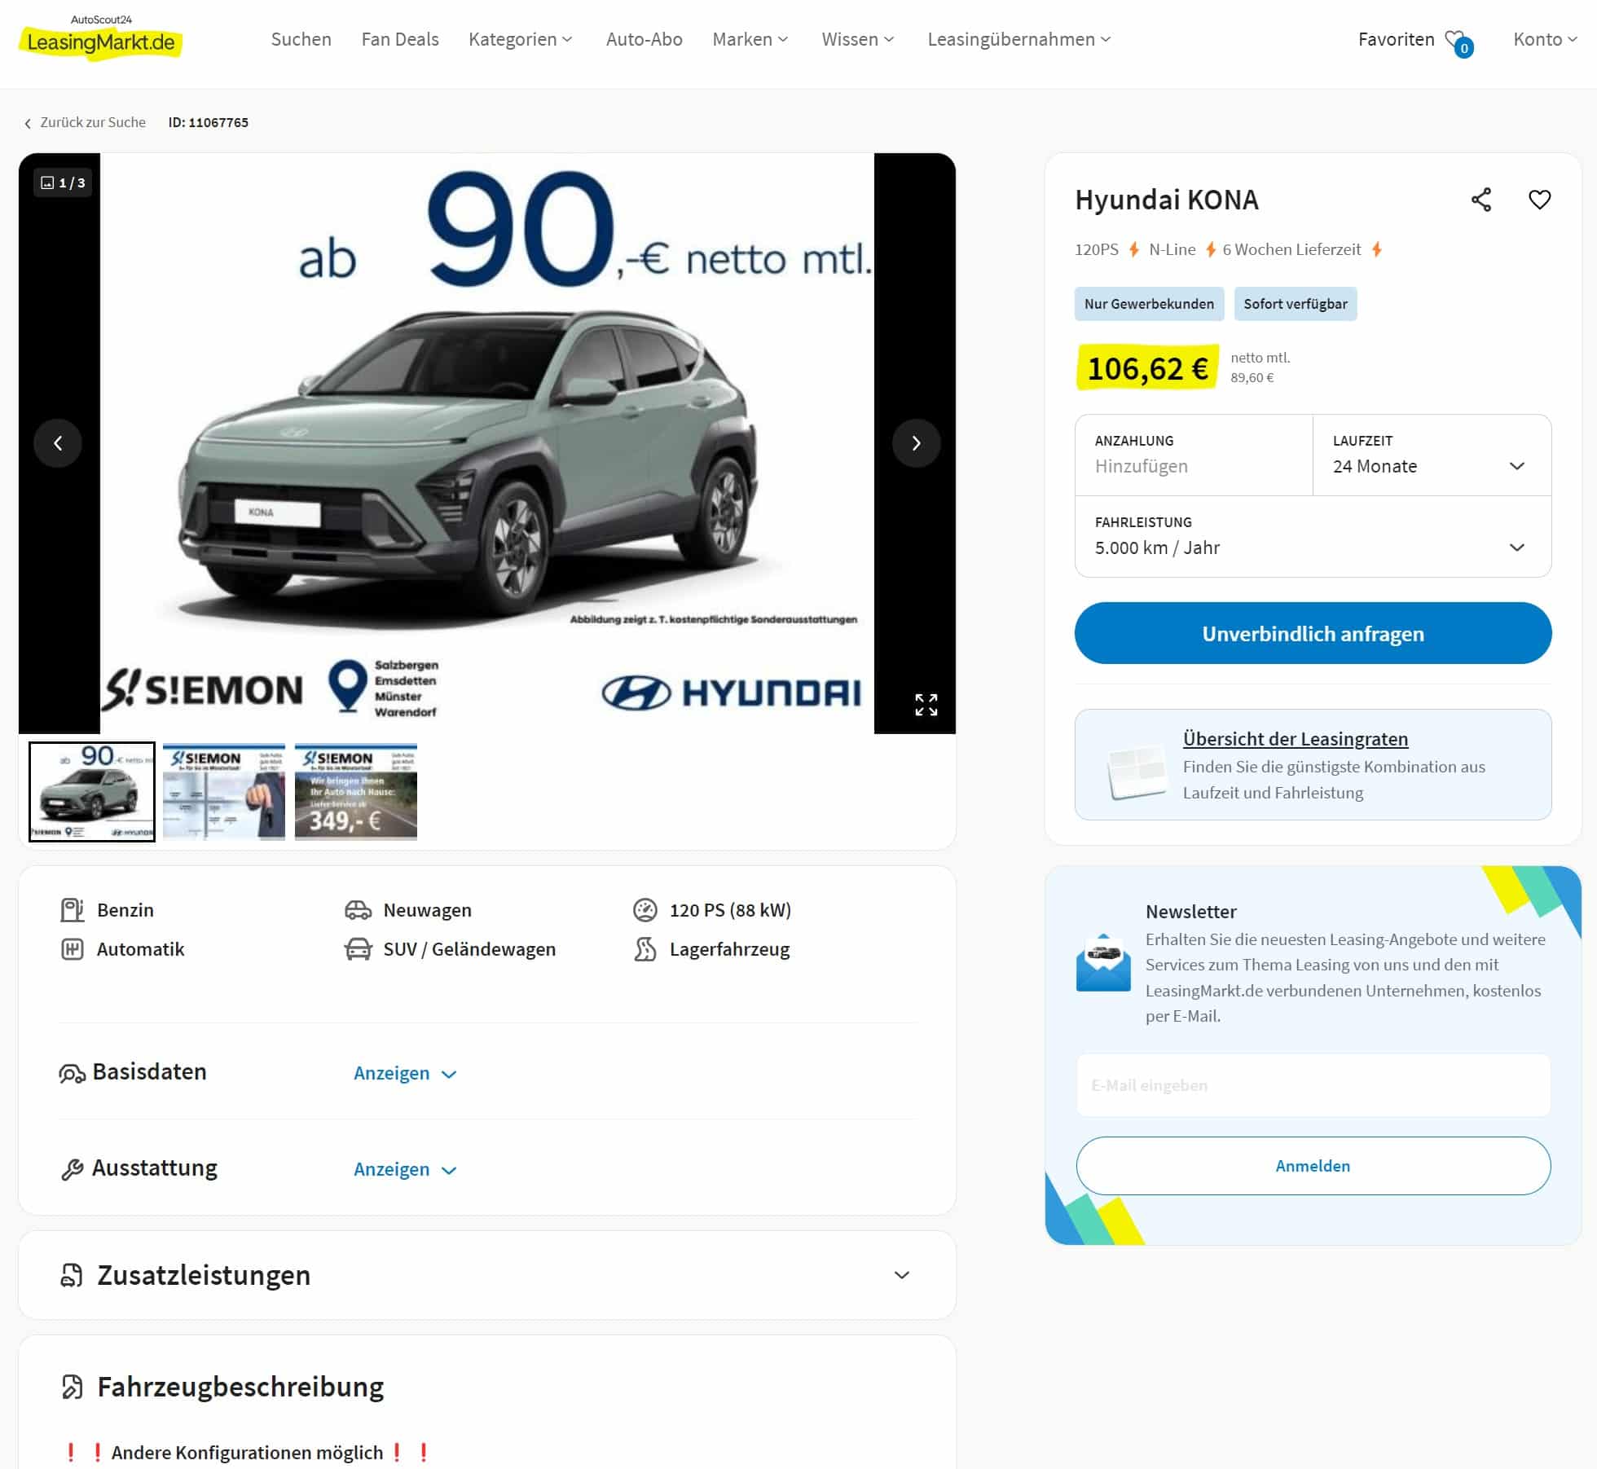Click back arrow of Zurück zur Suche
The image size is (1597, 1469).
click(28, 123)
